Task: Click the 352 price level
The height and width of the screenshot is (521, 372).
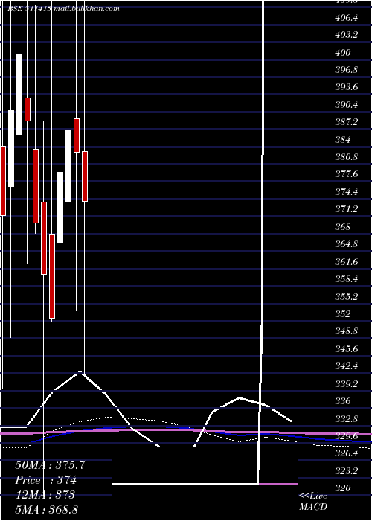Action: click(343, 313)
